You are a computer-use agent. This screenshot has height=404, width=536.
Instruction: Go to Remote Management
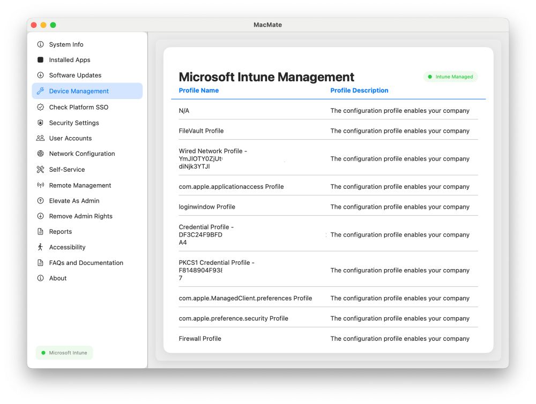point(87,185)
